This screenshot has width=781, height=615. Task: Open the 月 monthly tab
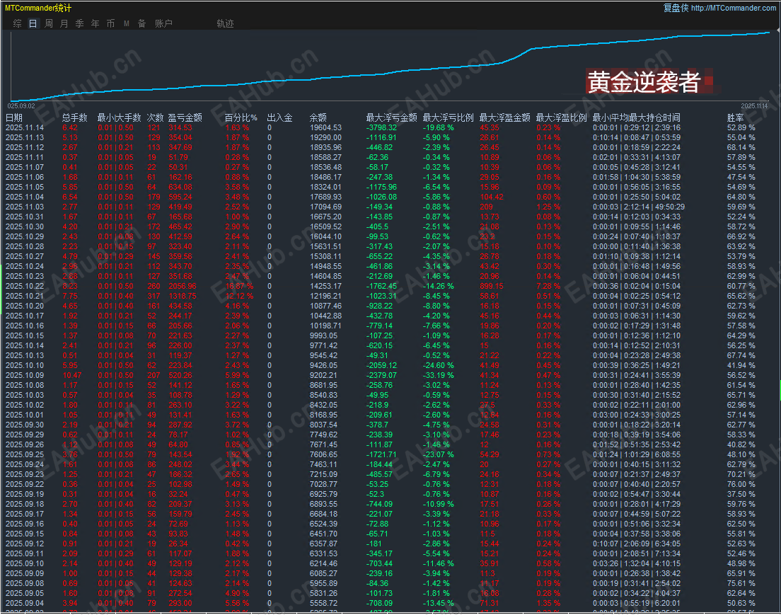tap(64, 23)
